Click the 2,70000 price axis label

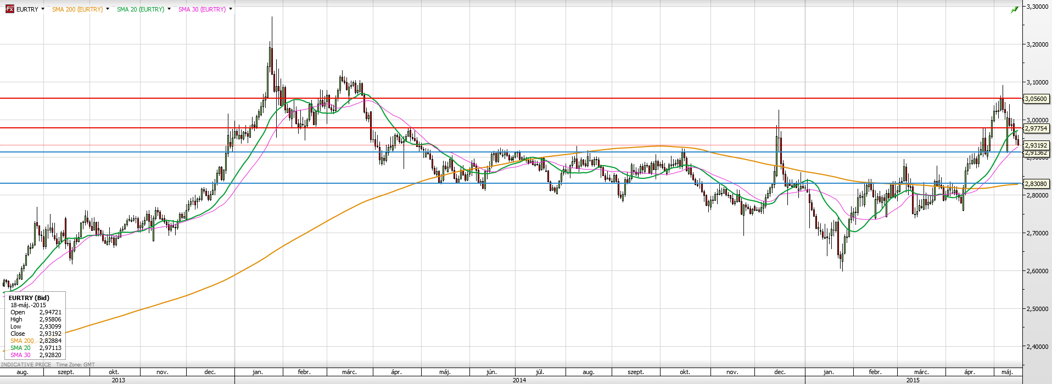1037,234
